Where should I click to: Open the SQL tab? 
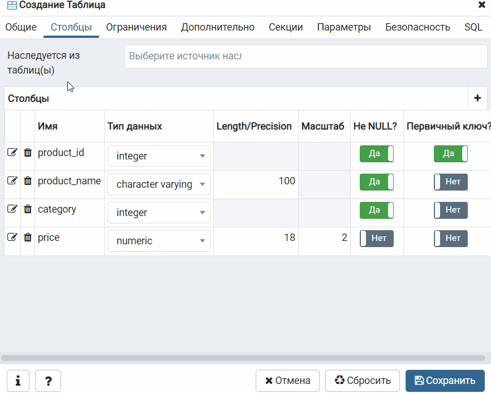(x=473, y=27)
